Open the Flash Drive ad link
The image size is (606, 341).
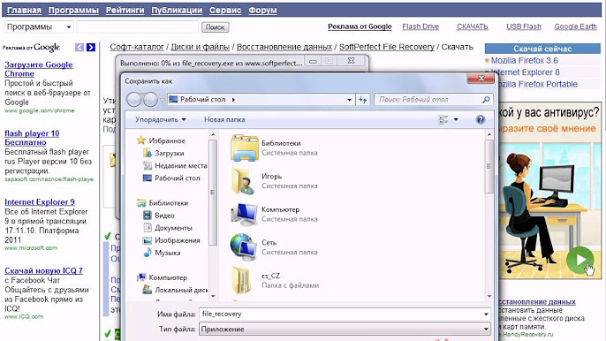[x=420, y=27]
